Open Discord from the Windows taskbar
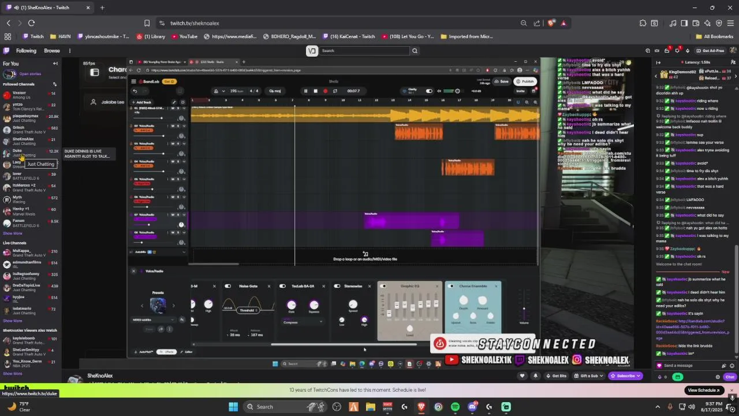This screenshot has width=739, height=416. [472, 407]
